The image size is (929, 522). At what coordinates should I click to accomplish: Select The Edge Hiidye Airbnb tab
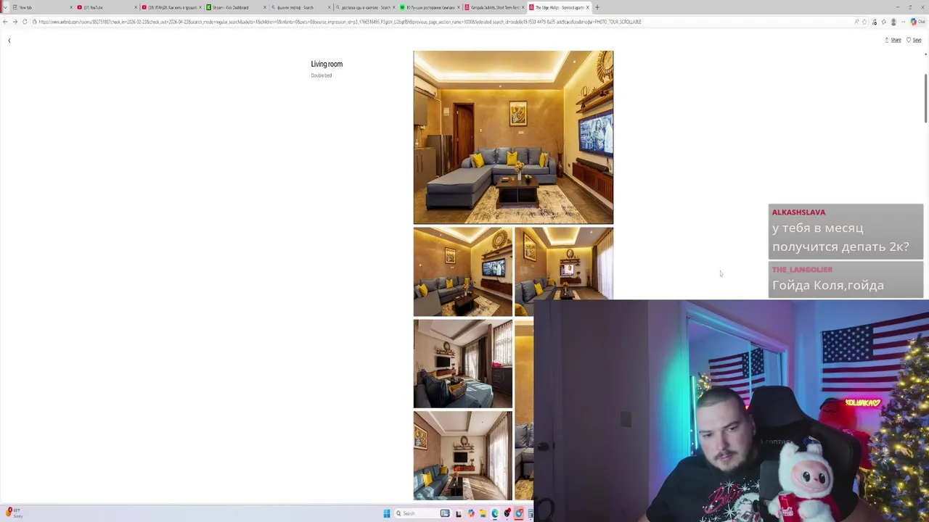pyautogui.click(x=557, y=7)
